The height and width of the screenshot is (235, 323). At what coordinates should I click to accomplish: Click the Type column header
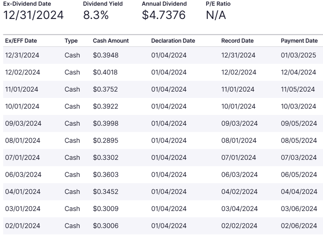[71, 41]
